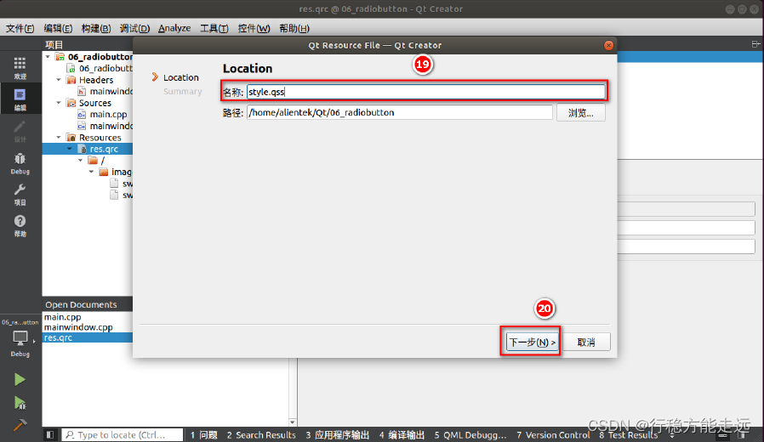Open the 调试(D) menu
The width and height of the screenshot is (764, 442).
click(134, 28)
